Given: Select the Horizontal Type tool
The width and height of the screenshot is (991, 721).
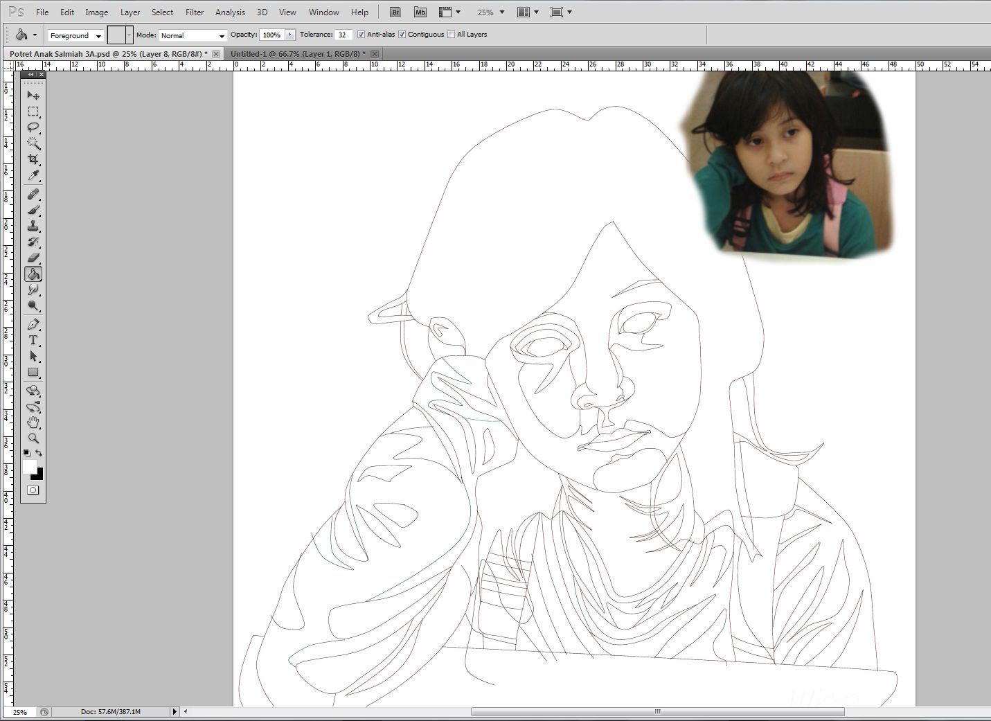Looking at the screenshot, I should [33, 340].
